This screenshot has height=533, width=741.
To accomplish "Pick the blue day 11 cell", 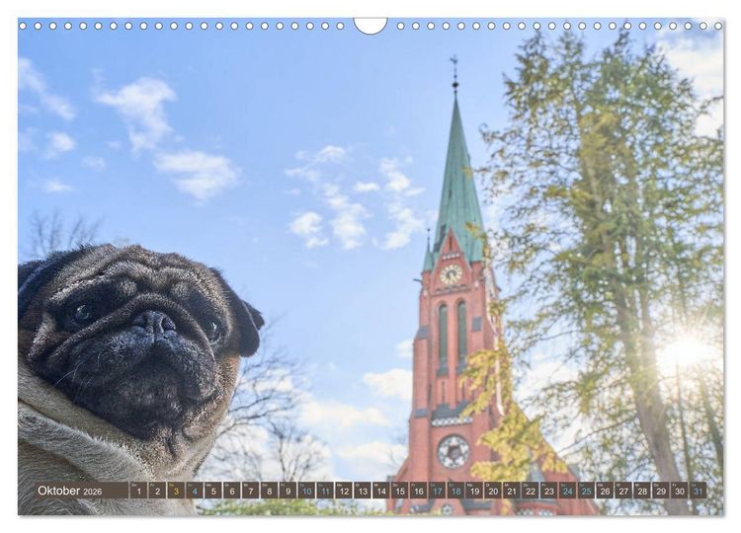I will [x=325, y=491].
